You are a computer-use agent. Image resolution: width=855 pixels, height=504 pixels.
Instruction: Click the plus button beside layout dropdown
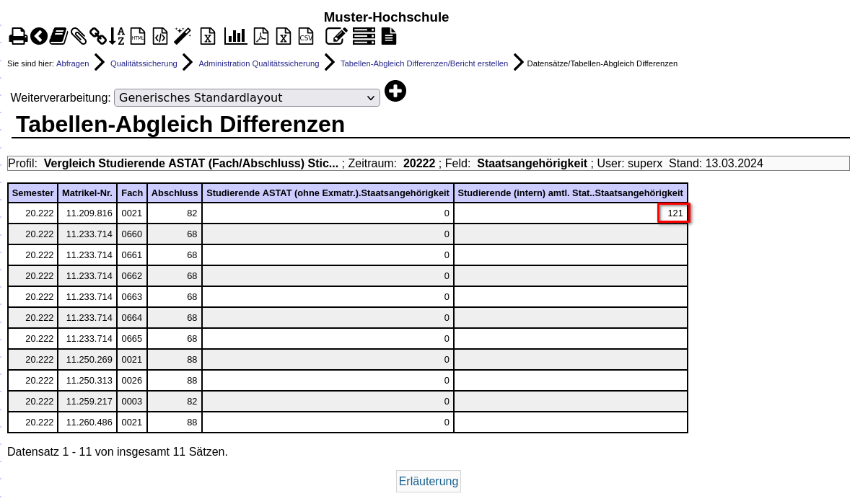395,92
